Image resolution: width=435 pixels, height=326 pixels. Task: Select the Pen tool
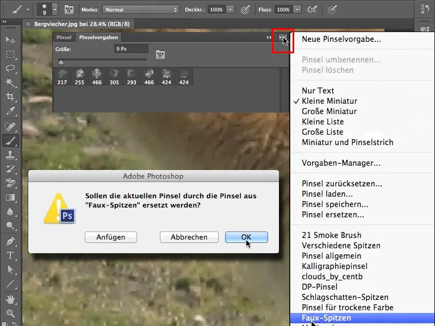click(x=10, y=241)
